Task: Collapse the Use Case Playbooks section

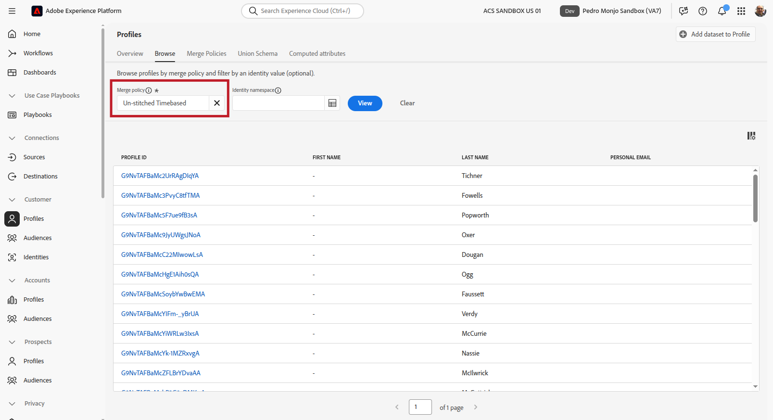Action: coord(12,96)
